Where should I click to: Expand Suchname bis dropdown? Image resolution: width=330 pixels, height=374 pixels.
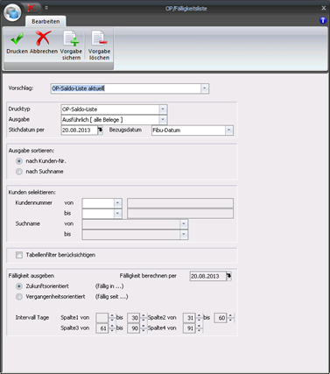184,235
